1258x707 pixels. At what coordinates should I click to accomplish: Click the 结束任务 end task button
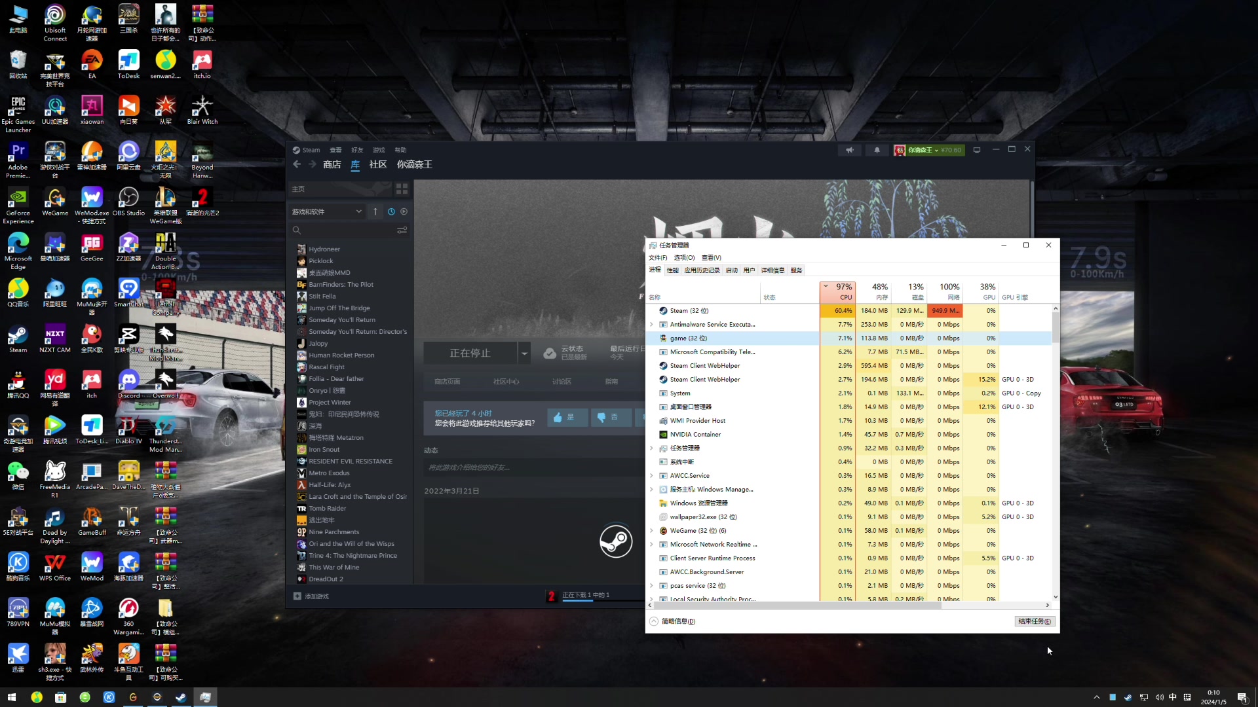pos(1035,621)
